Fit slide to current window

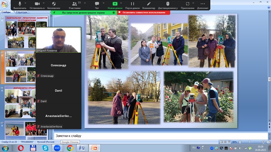pyautogui.click(x=268, y=142)
